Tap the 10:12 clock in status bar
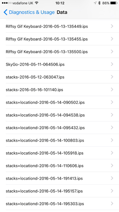119x212 pixels. [60, 3]
